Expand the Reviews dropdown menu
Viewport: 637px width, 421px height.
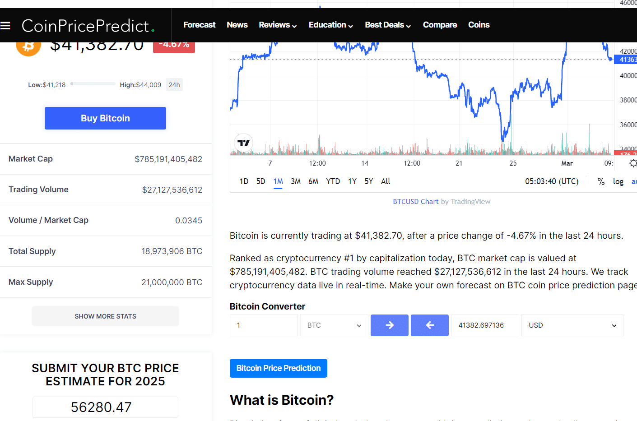pyautogui.click(x=277, y=25)
